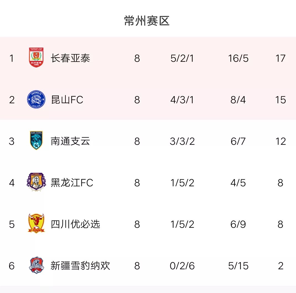This screenshot has height=293, width=296.
Task: Tap the 新疆雪豹纳欢 team name
Action: 80,266
